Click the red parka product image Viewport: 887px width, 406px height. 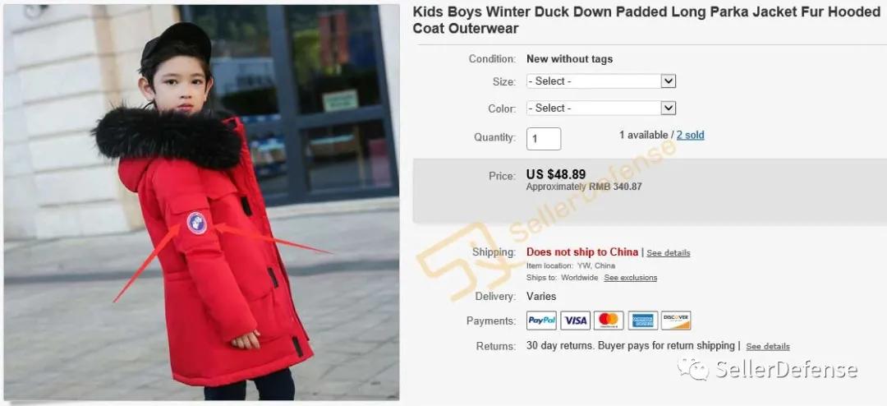tap(201, 203)
